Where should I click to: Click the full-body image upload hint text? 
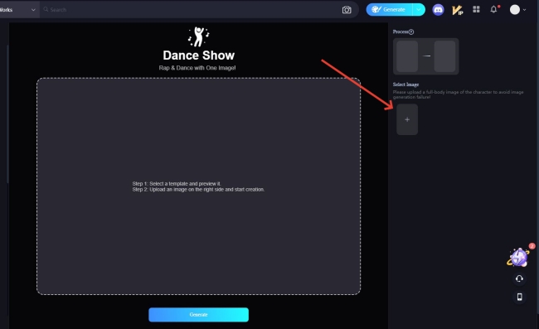pyautogui.click(x=459, y=94)
